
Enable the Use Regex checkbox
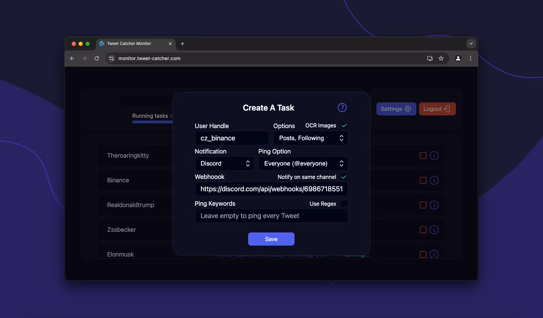click(x=344, y=204)
